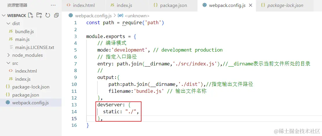Switch to the package.json tab
322x136 pixels.
point(173,5)
